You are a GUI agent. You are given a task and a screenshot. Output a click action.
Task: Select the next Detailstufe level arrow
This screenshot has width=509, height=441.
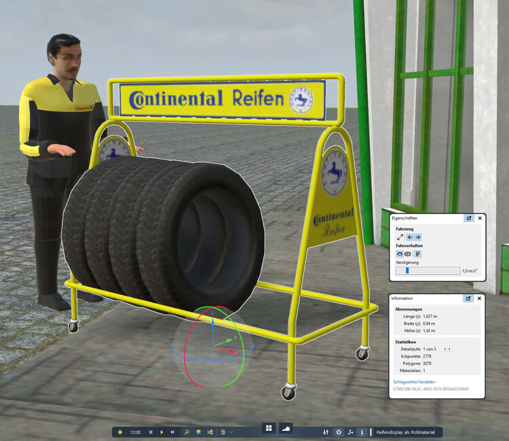(x=449, y=349)
